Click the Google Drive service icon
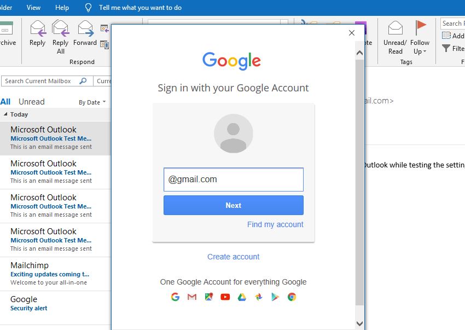The height and width of the screenshot is (330, 465). 242,297
